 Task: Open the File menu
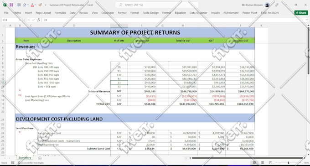click(x=6, y=13)
